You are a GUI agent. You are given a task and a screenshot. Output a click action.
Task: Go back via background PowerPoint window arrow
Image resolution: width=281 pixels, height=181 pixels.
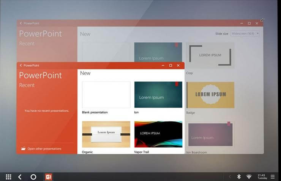(x=21, y=23)
